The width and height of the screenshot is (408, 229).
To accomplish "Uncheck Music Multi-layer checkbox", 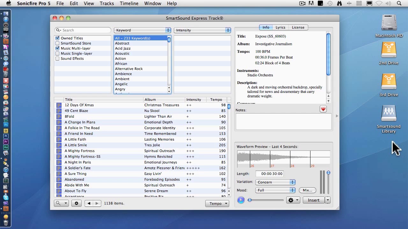I will 57,48.
